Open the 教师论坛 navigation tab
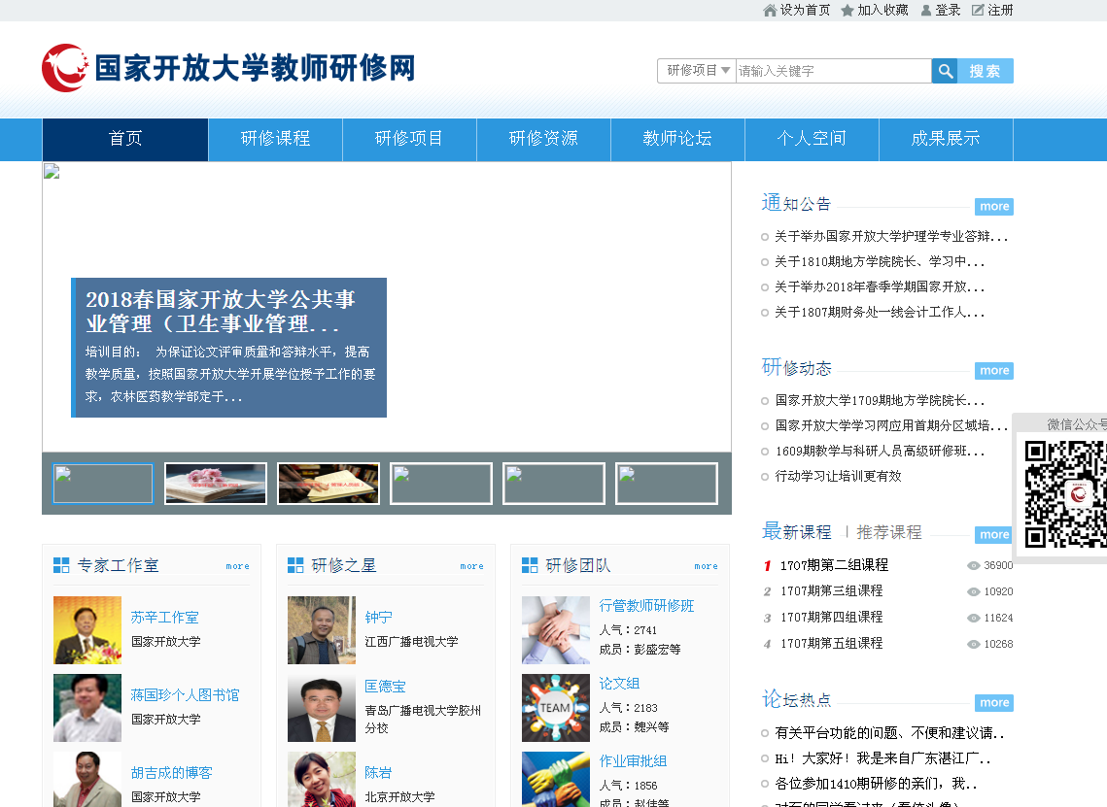The image size is (1107, 807). (x=677, y=139)
